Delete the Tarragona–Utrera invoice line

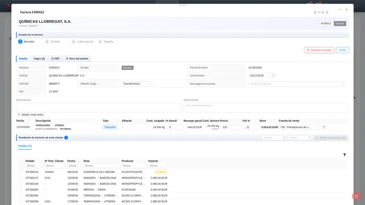324,127
